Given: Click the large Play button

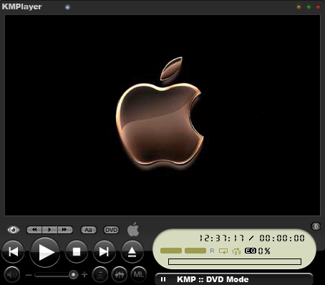Looking at the screenshot, I should pos(45,252).
